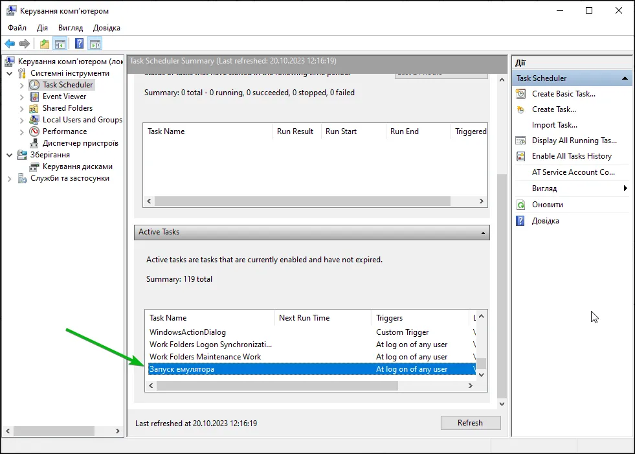Click the Create Task icon in Actions
635x454 pixels.
[x=520, y=109]
